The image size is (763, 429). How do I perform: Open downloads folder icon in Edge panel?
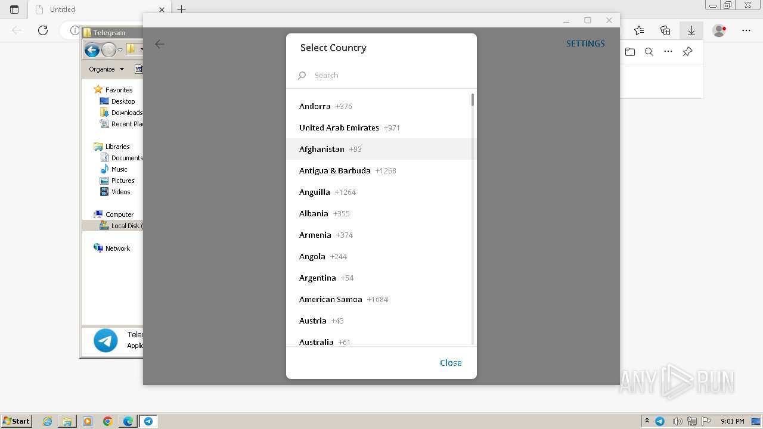pyautogui.click(x=630, y=52)
